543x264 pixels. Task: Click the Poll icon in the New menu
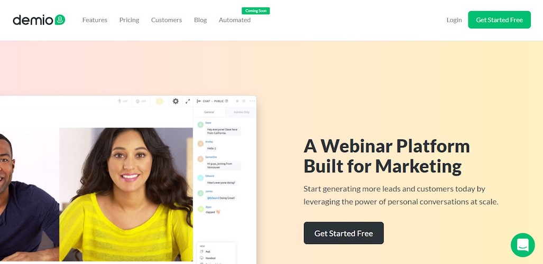(203, 252)
